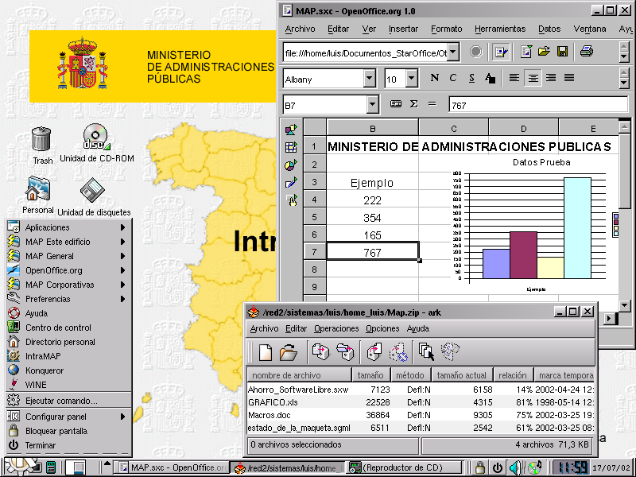Click the New archive icon in ark toolbar

coord(266,351)
